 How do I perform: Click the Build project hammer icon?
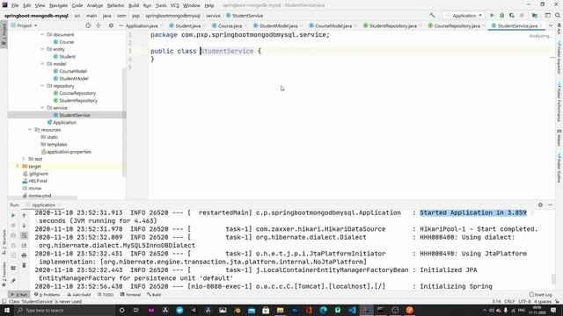(x=432, y=16)
